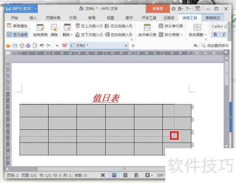The width and height of the screenshot is (236, 183).
Task: Toggle Bold formatting button
Action: pyautogui.click(x=215, y=34)
